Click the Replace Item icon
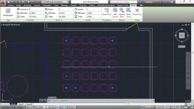The image size is (194, 109). click(x=122, y=10)
